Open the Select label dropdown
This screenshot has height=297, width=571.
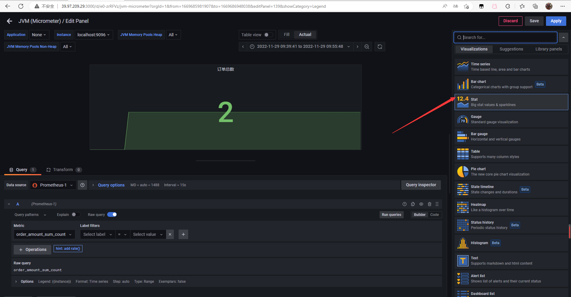coord(98,234)
